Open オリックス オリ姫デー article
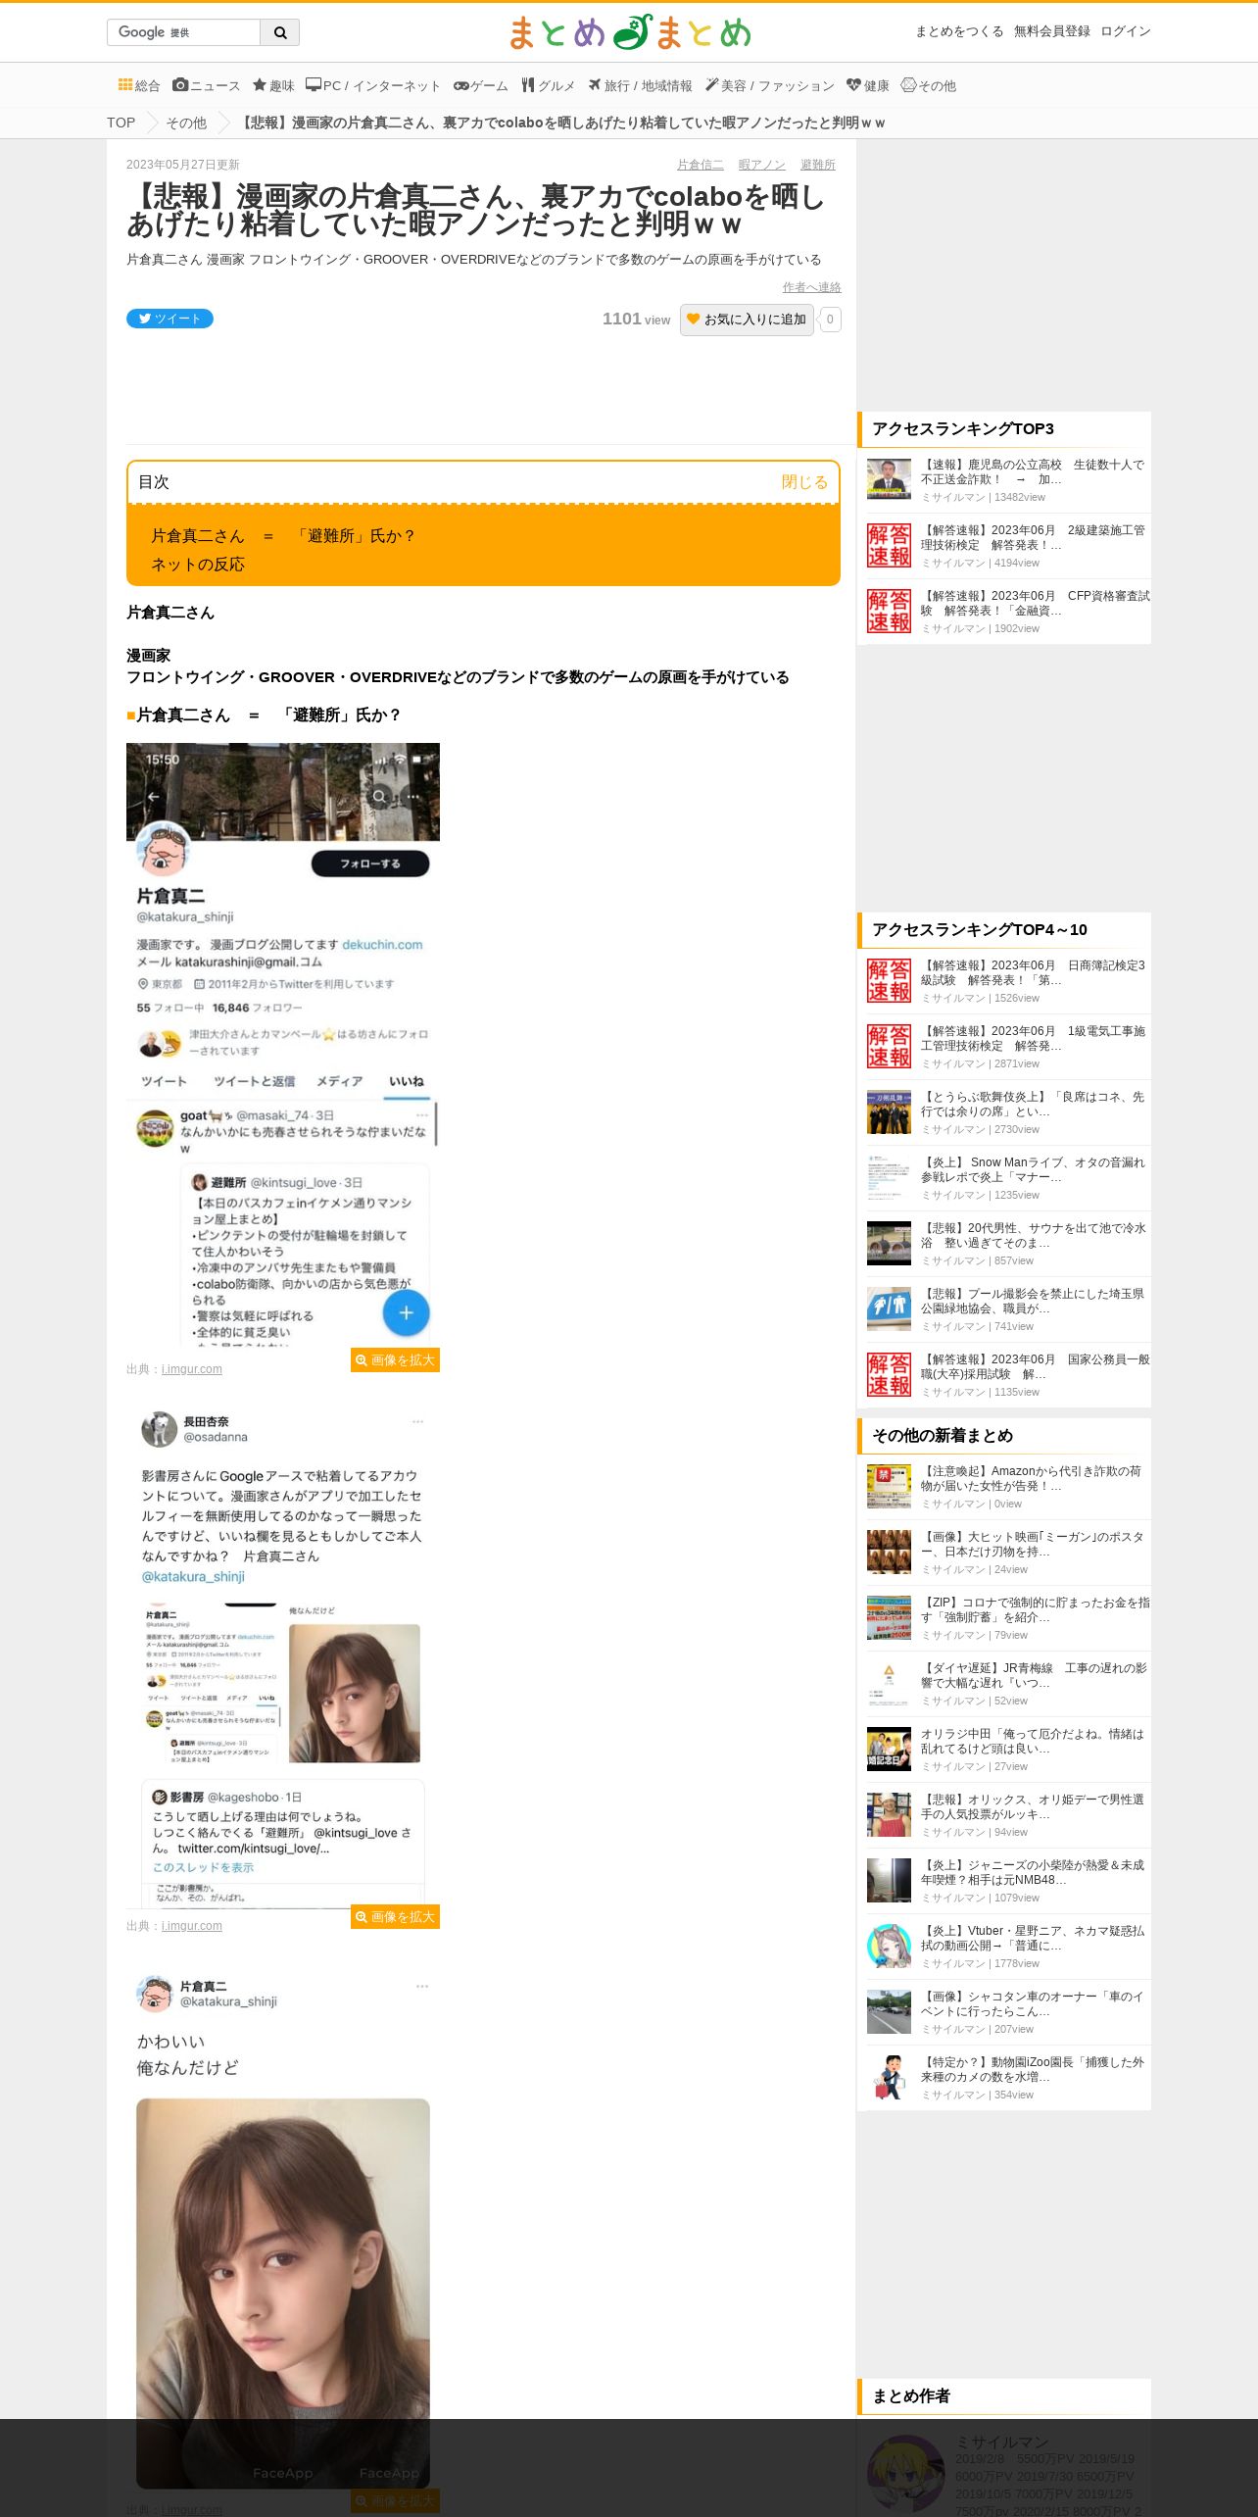1258x2517 pixels. (x=1032, y=1806)
